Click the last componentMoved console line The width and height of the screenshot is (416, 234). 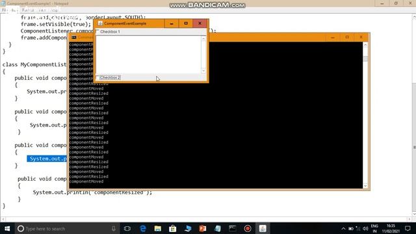86,181
